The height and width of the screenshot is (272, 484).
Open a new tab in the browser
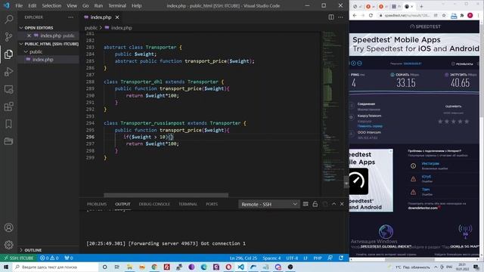tap(421, 6)
